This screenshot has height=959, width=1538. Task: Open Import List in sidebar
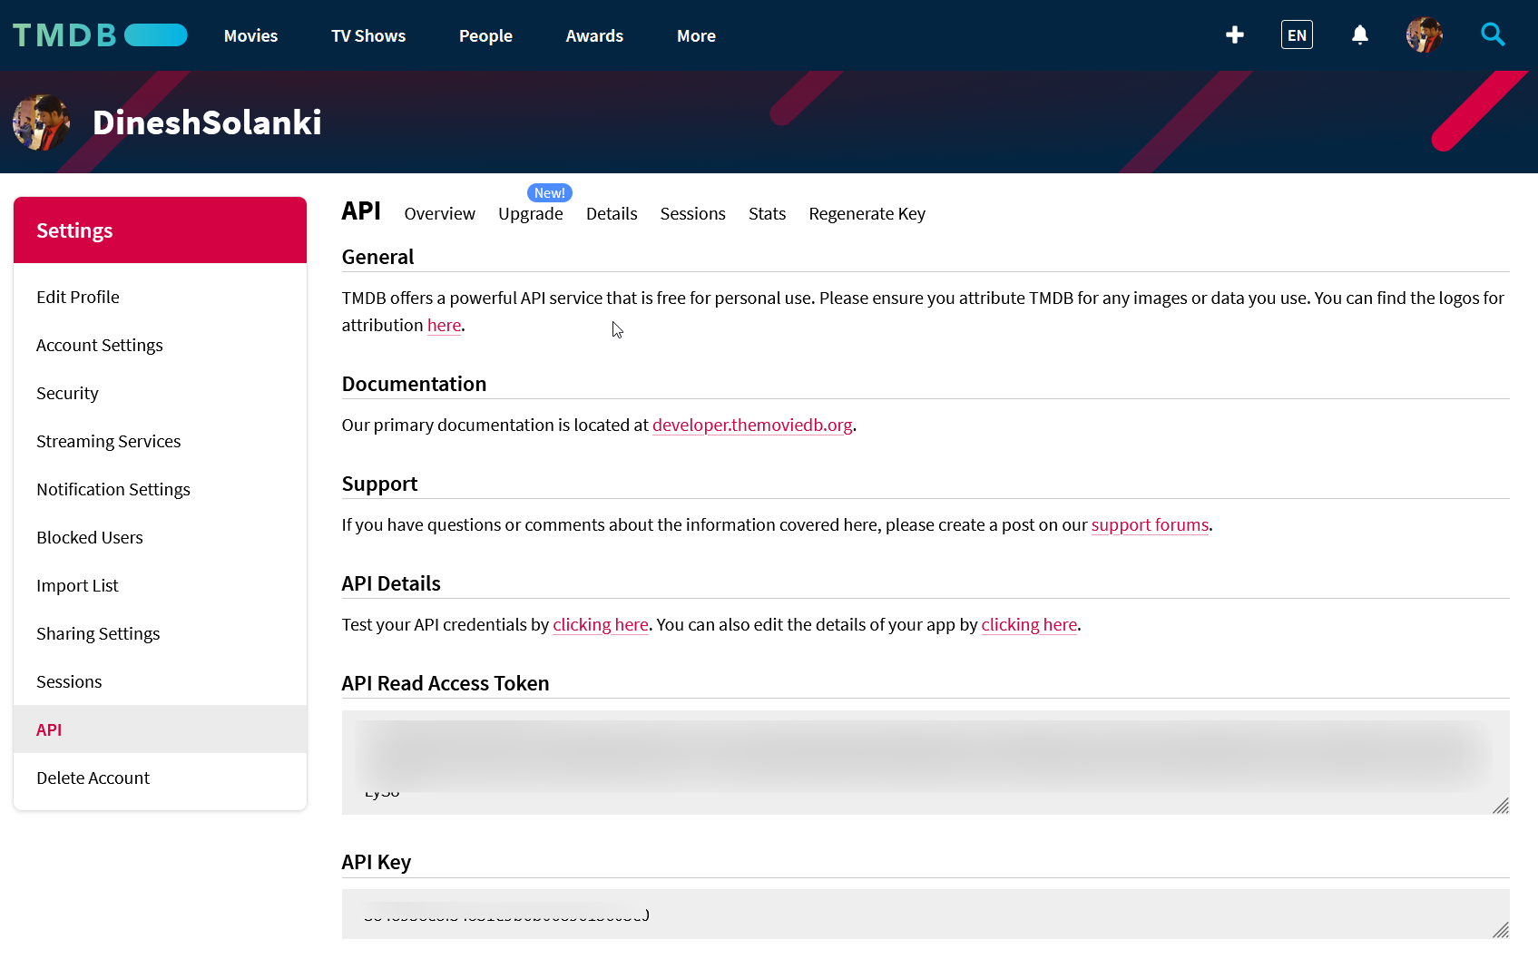pos(161,585)
